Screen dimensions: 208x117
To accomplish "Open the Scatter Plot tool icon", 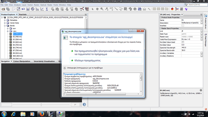I will [42, 9].
